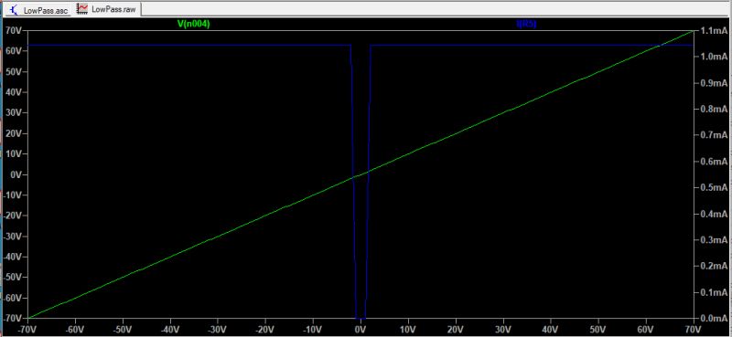Click the schematic icon on LowPass.asc tab
Viewport: 732px width, 337px height.
pos(15,10)
